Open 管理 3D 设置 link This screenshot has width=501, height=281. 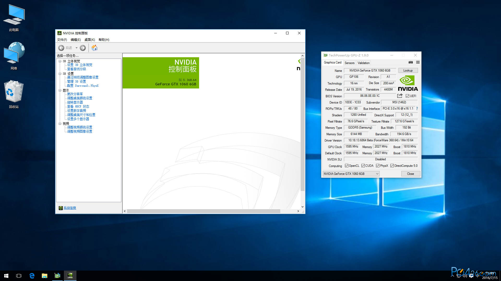pos(76,81)
